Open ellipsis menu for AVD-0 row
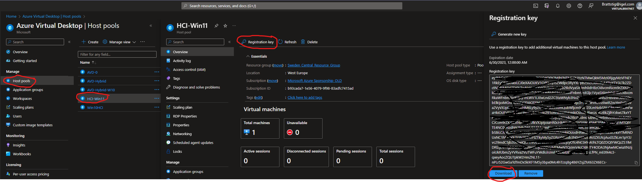The height and width of the screenshot is (182, 642). 157,72
